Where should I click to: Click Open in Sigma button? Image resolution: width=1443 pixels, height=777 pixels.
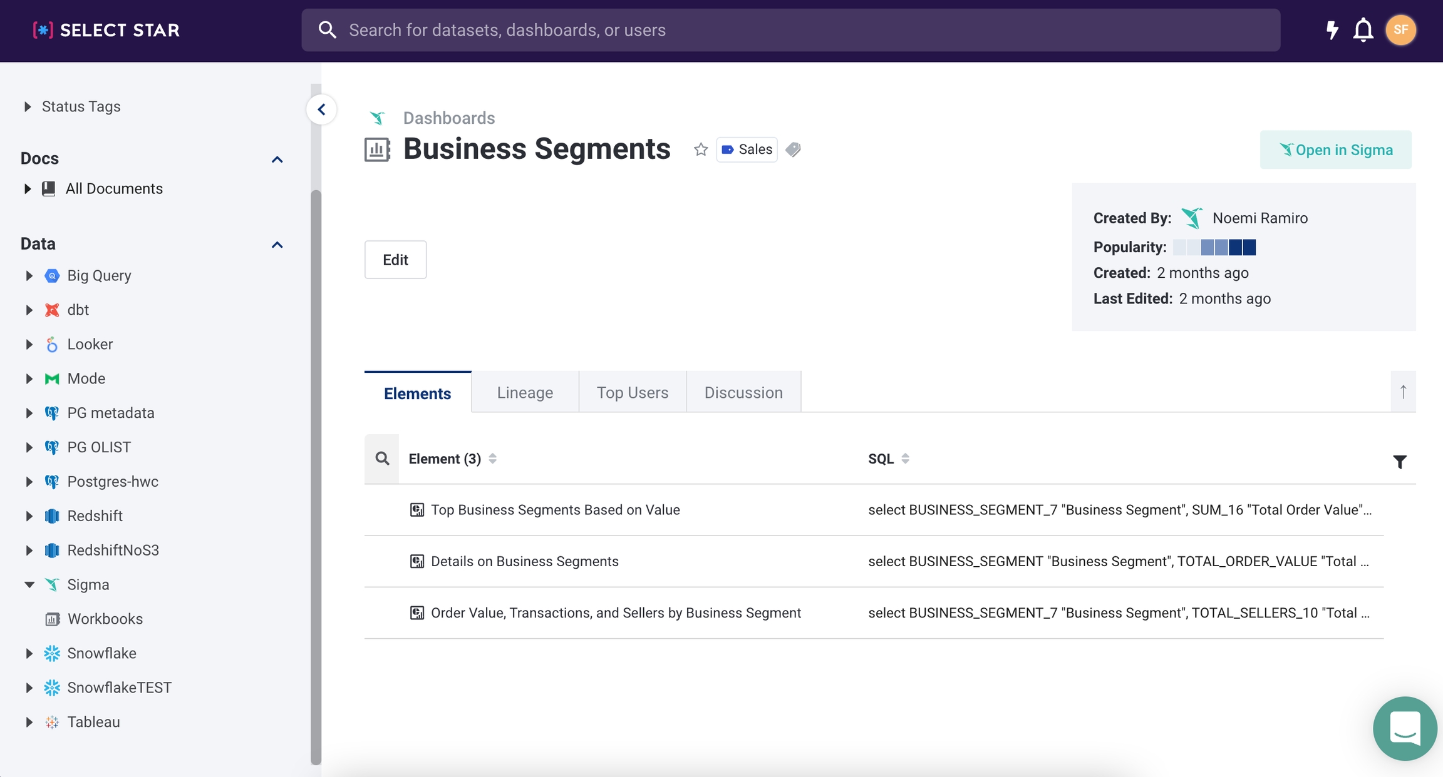1335,150
